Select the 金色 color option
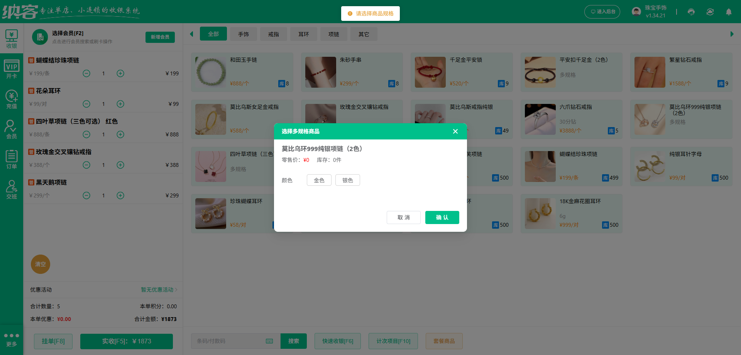 (319, 180)
